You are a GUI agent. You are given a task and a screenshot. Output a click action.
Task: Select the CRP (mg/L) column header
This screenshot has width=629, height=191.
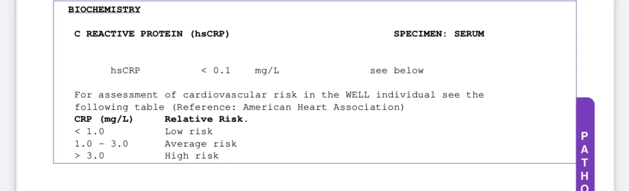(104, 119)
